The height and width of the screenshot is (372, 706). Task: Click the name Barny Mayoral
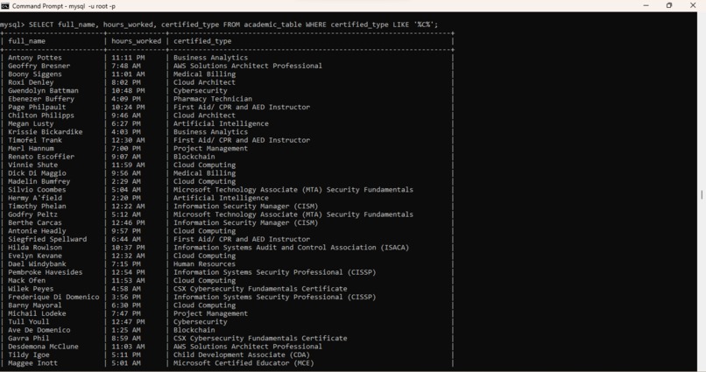tap(35, 305)
